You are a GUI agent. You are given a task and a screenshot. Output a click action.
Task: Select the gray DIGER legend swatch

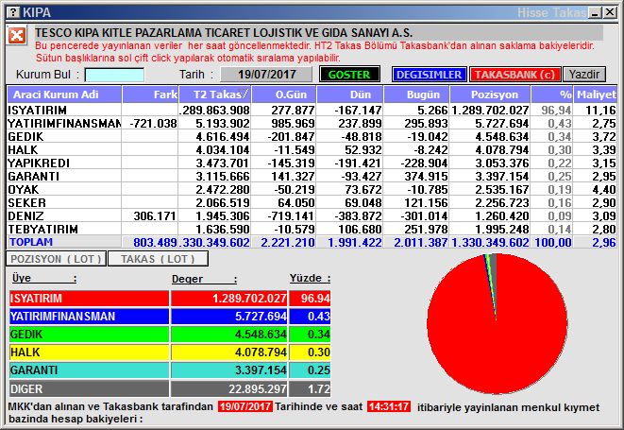tap(89, 388)
